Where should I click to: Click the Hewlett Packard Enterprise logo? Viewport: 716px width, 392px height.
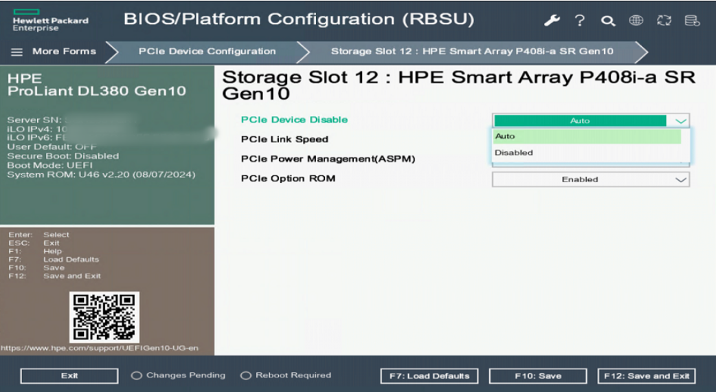[x=50, y=21]
